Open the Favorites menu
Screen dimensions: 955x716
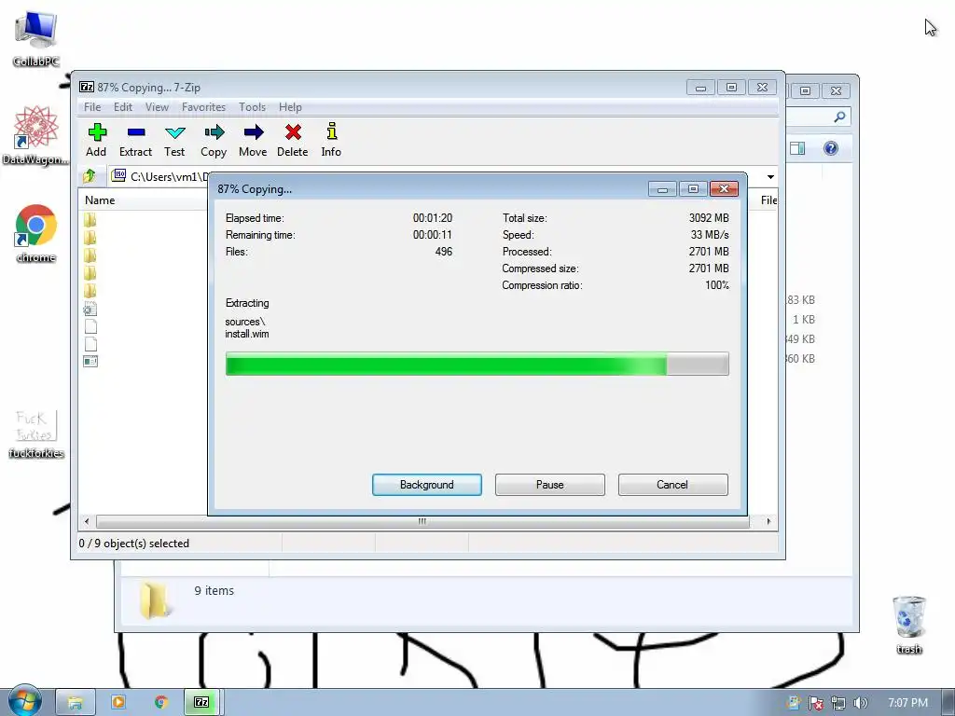point(204,106)
